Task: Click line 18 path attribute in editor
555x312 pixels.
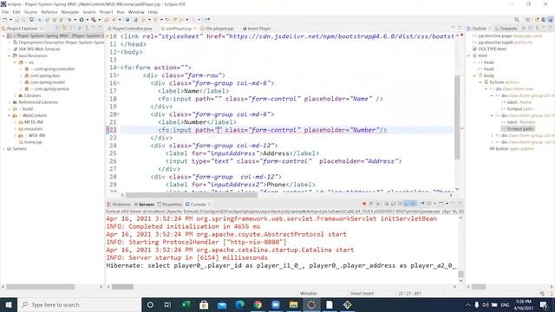Action: (208, 99)
